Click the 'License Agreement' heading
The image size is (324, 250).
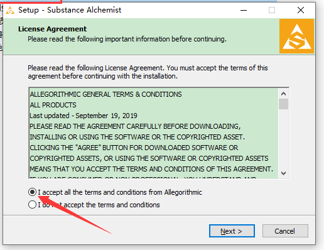coord(52,29)
